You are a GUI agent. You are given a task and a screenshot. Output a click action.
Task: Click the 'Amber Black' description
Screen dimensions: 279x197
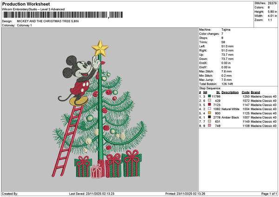pos(230,118)
